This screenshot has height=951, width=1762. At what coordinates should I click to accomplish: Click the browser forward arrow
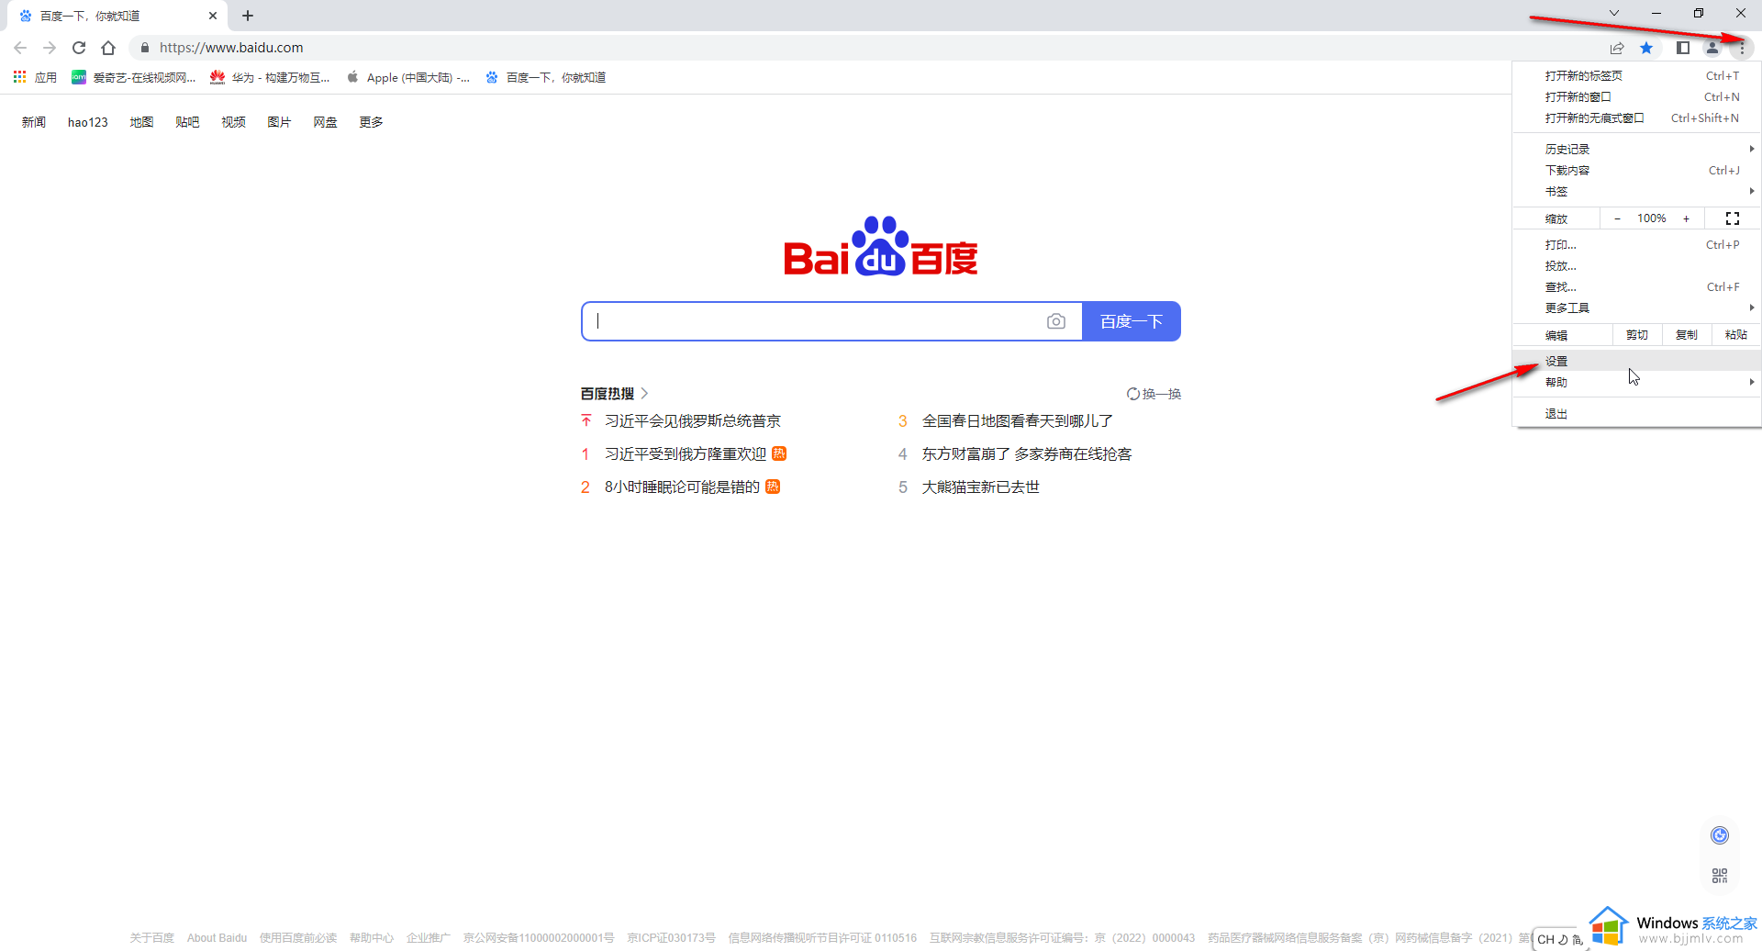point(50,48)
